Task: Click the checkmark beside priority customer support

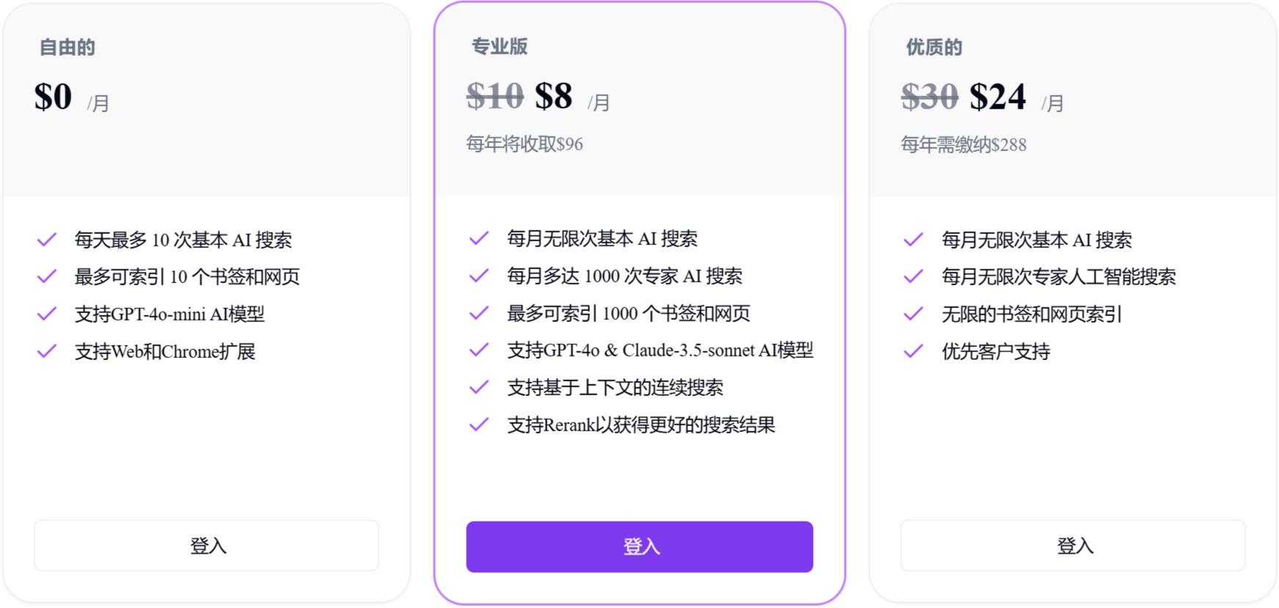Action: pos(914,351)
